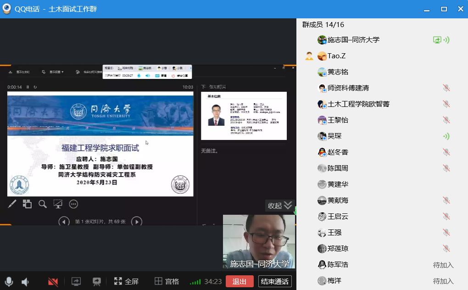This screenshot has height=290, width=468.
Task: Click the muted mic icon for 郑莲琼
Action: [446, 249]
